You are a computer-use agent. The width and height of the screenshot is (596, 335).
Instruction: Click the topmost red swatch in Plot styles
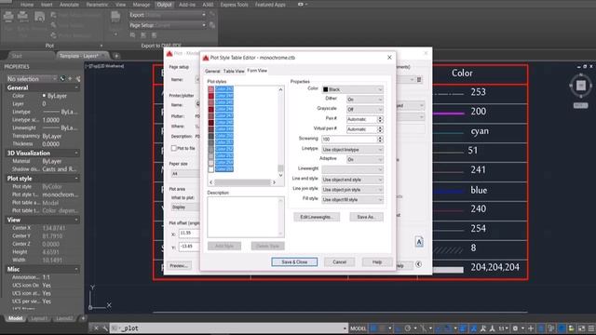click(211, 89)
